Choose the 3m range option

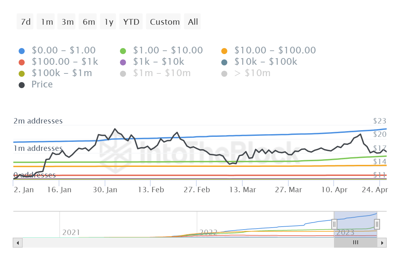(67, 22)
